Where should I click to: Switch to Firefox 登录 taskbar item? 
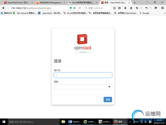point(120,122)
